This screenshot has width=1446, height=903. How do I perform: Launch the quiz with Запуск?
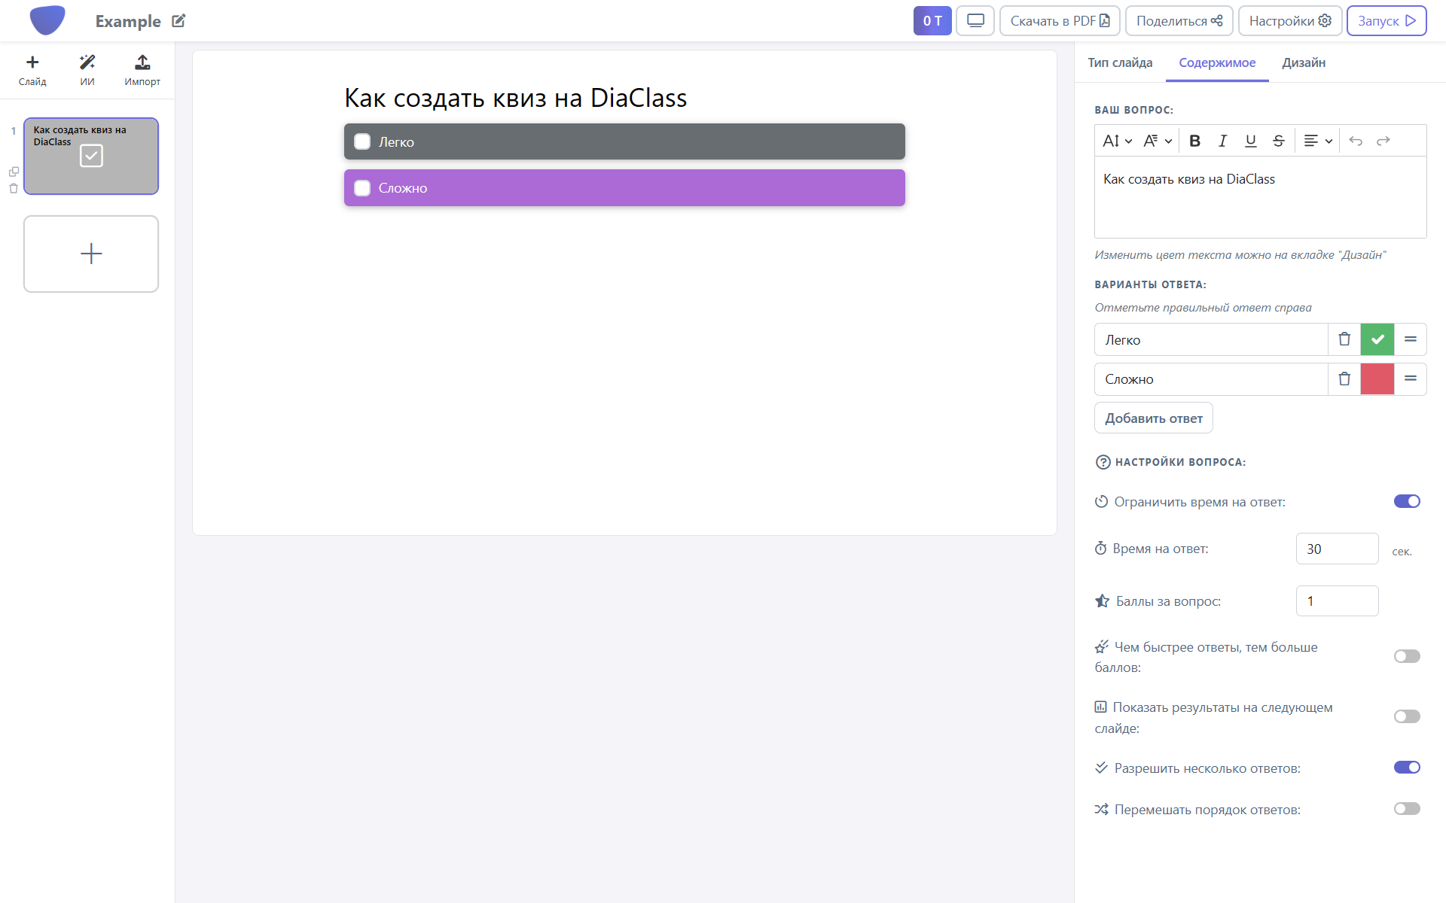click(x=1387, y=21)
